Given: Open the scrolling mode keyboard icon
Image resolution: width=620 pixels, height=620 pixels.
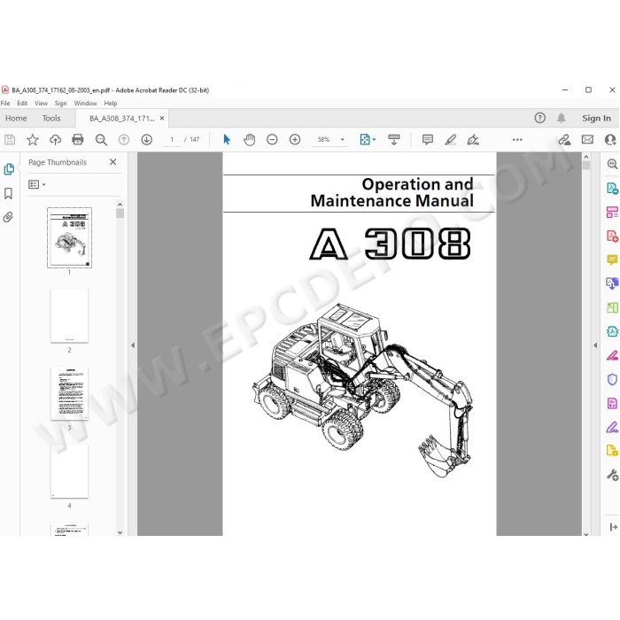Looking at the screenshot, I should click(394, 140).
